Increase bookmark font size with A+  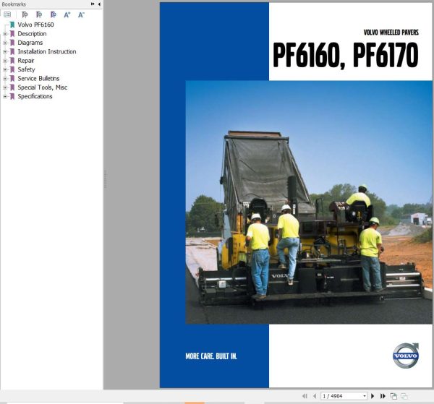[67, 14]
